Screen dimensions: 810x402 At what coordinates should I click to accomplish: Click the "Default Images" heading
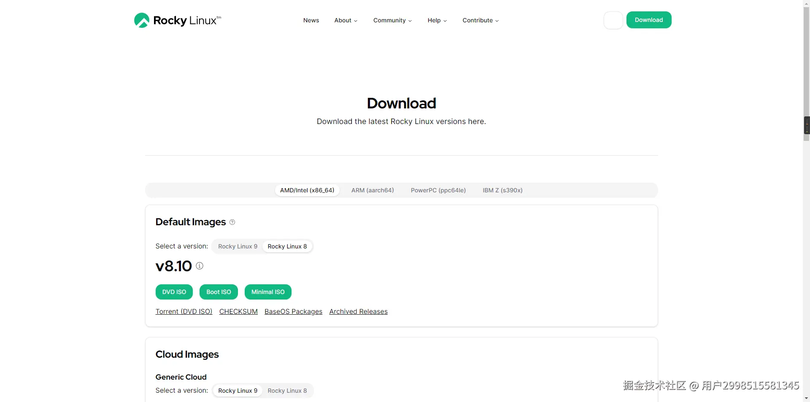pos(191,222)
